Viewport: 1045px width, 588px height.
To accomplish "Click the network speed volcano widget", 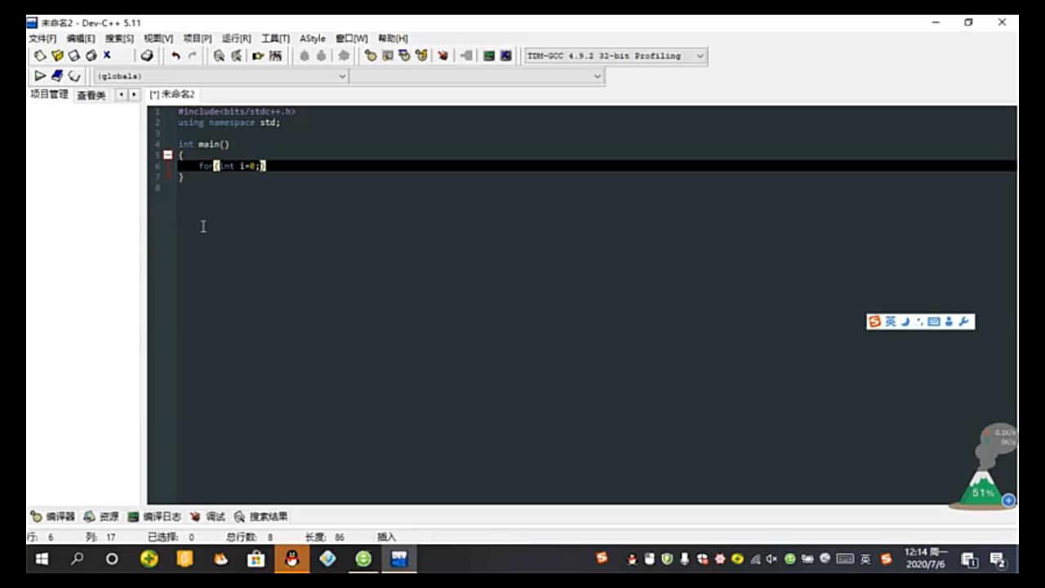I will (984, 482).
